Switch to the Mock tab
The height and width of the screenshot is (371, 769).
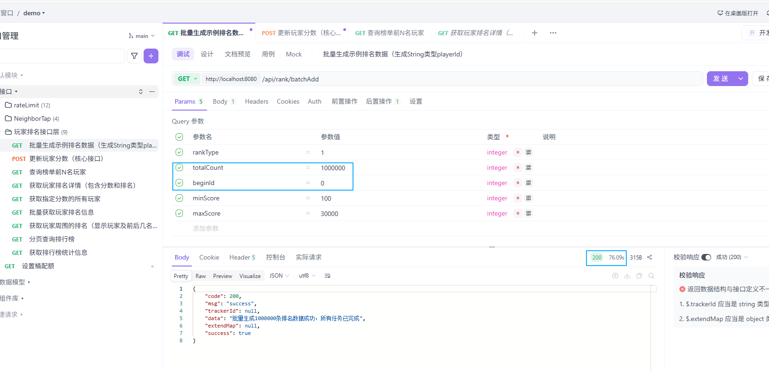[x=294, y=54]
